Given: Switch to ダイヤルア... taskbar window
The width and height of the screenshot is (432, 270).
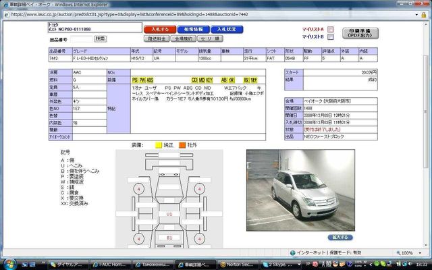Looking at the screenshot, I should click(69, 265).
